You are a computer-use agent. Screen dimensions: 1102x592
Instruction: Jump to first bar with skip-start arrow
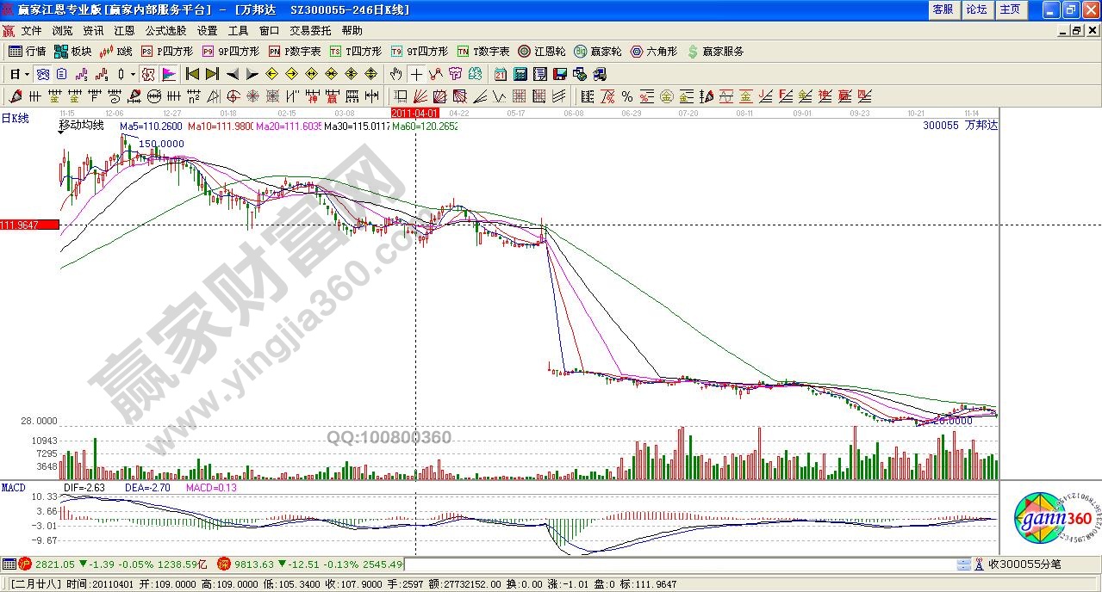click(193, 74)
